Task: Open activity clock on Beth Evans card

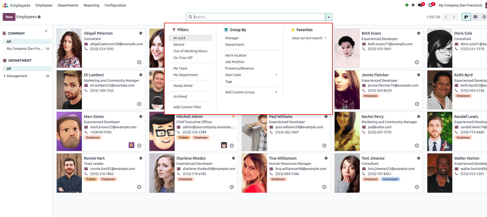Action: pyautogui.click(x=417, y=62)
